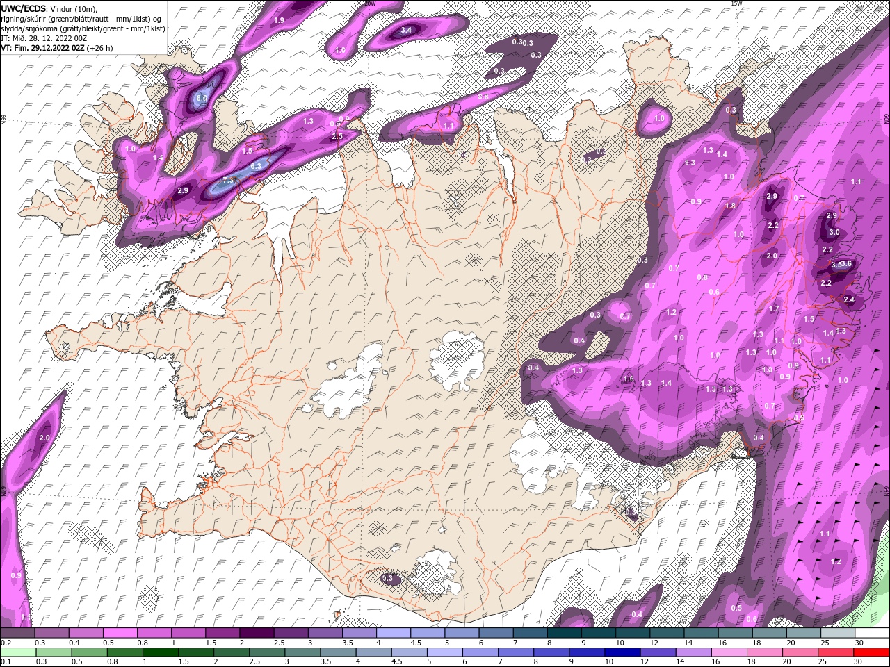Click the "4.5" label in the bottom legend row
The width and height of the screenshot is (890, 667).
[x=397, y=662]
